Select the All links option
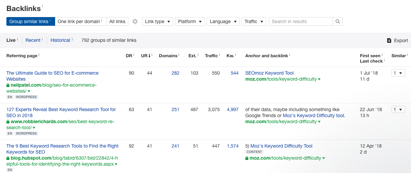This screenshot has height=173, width=411. pos(117,21)
